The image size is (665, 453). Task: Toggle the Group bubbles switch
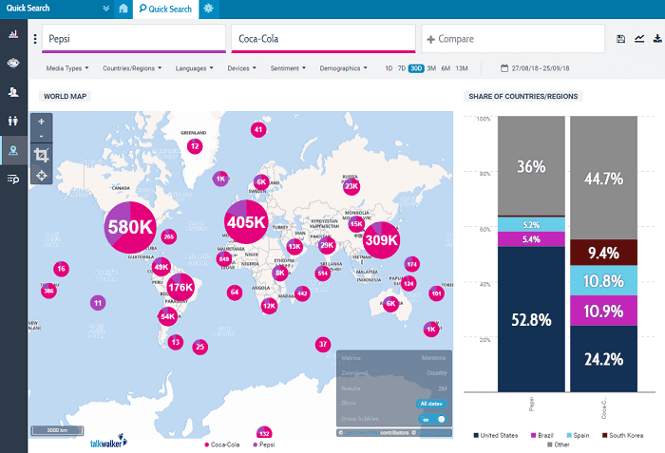pyautogui.click(x=434, y=419)
